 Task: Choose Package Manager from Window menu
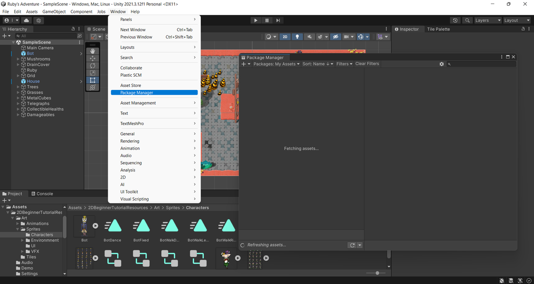click(154, 93)
